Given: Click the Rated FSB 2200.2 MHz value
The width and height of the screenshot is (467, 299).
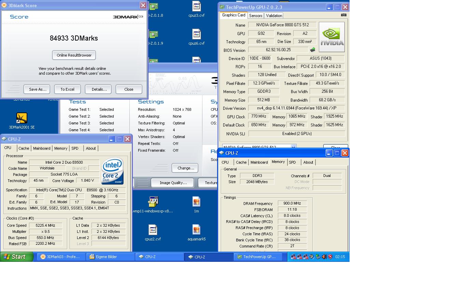Looking at the screenshot, I should 45,244.
